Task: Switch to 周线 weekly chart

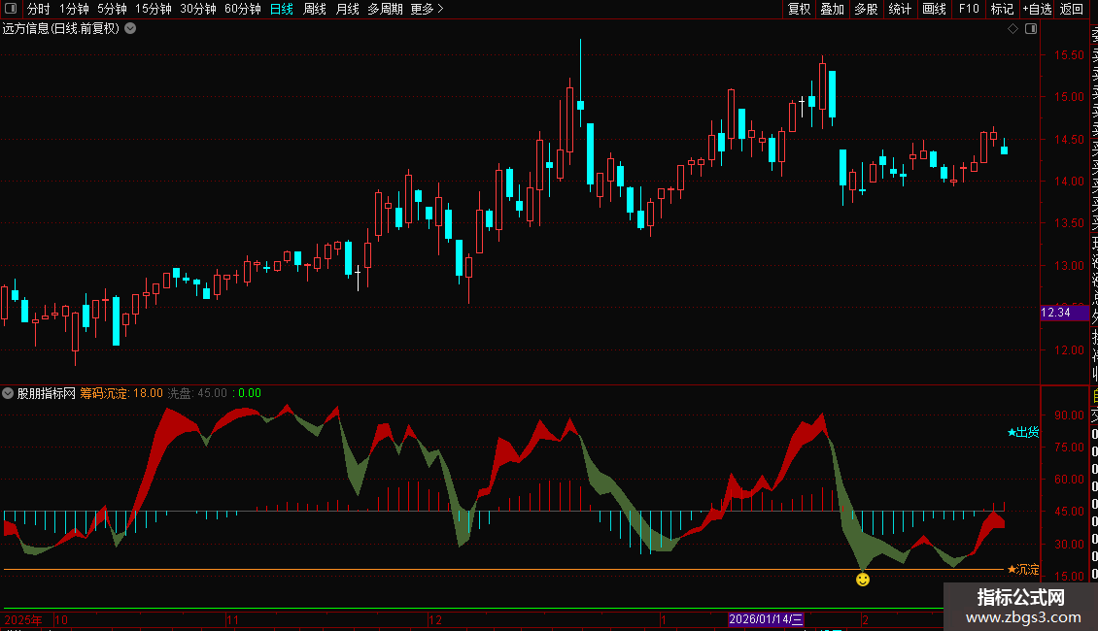Action: point(315,9)
